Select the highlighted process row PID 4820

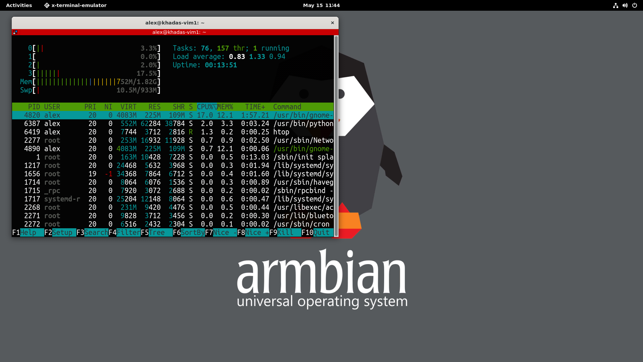173,115
